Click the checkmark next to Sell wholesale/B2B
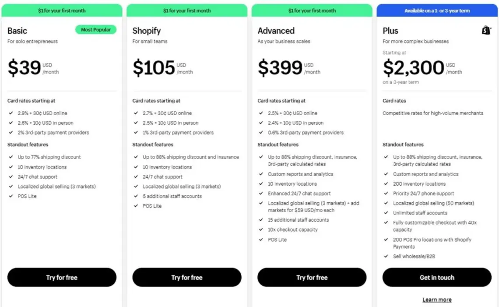Image resolution: width=499 pixels, height=307 pixels. pyautogui.click(x=386, y=256)
